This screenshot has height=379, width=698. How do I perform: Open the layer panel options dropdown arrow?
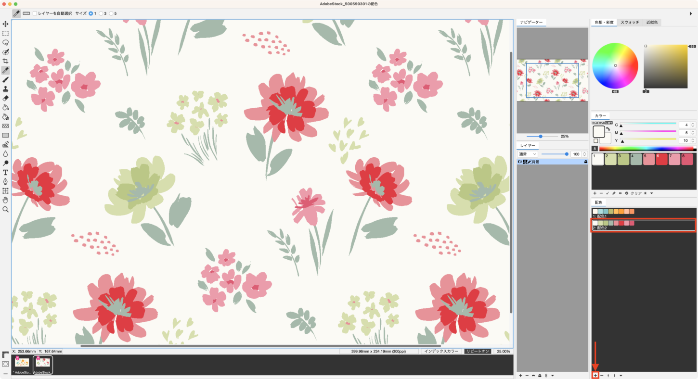[x=553, y=375]
